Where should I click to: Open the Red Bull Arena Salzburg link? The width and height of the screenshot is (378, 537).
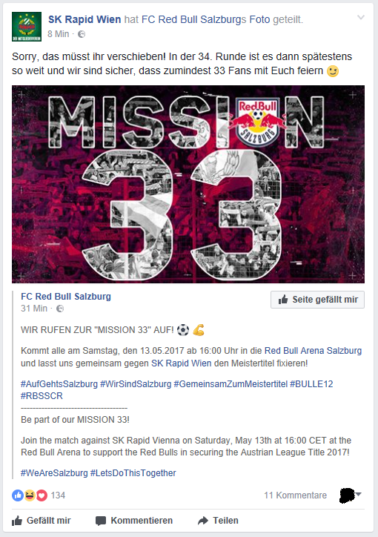point(313,351)
